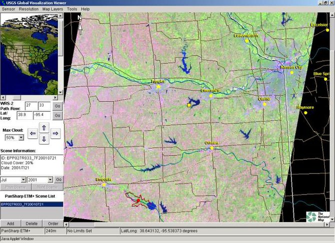Click overview map vertical scrollbar down arrow
This screenshot has width=335, height=243.
(x=60, y=92)
